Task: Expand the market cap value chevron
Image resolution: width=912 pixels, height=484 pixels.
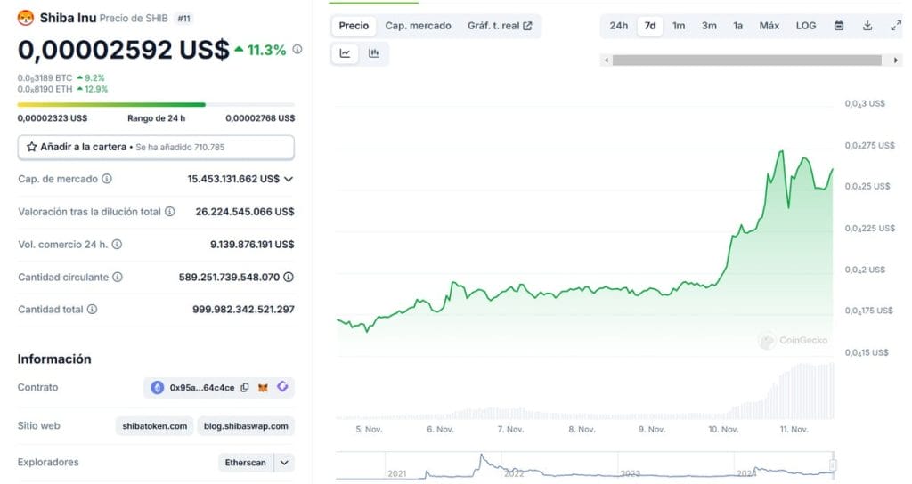Action: pos(289,179)
